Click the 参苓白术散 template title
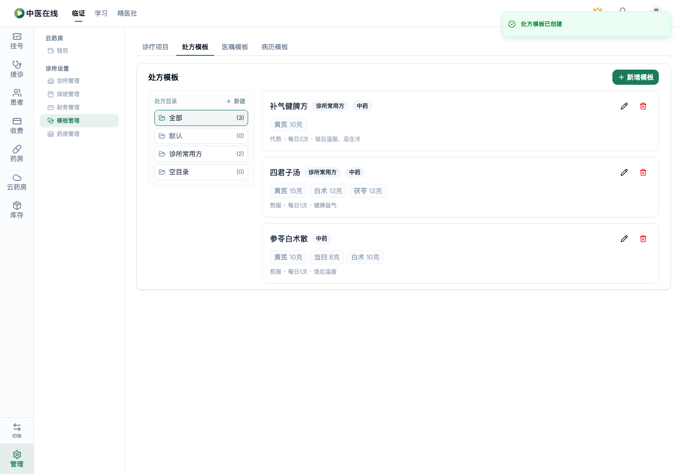Screen dimensions: 682x474 (x=289, y=239)
